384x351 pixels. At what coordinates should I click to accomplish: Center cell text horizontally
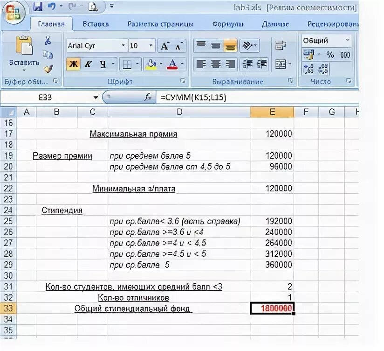click(x=215, y=64)
